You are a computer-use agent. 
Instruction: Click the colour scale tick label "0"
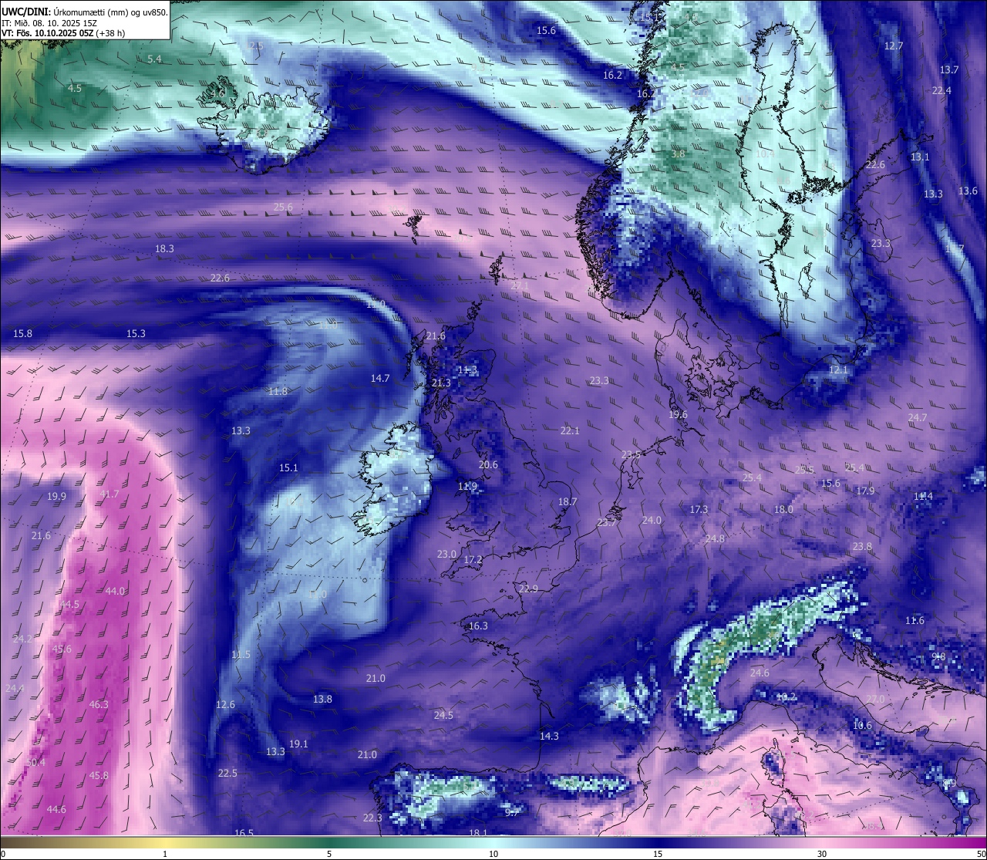[3, 854]
